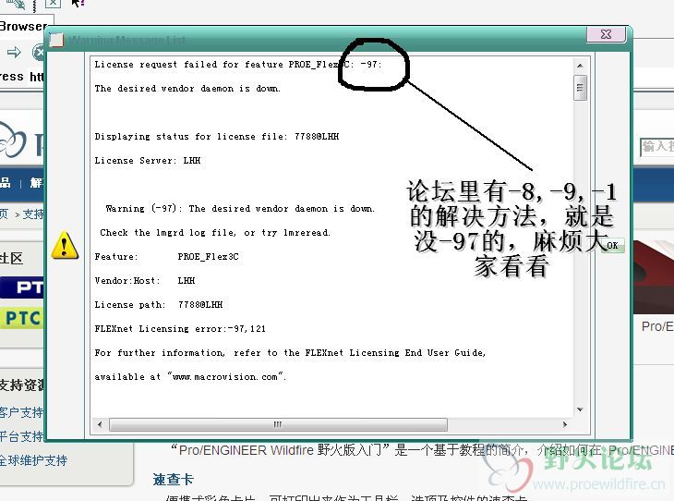Select line 'Displaying status for license file: 7788@LHH'
The width and height of the screenshot is (674, 501).
point(217,137)
